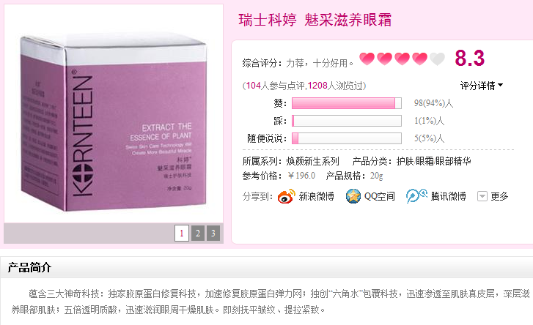Click the first pink heart rating icon
The width and height of the screenshot is (533, 325).
click(367, 59)
